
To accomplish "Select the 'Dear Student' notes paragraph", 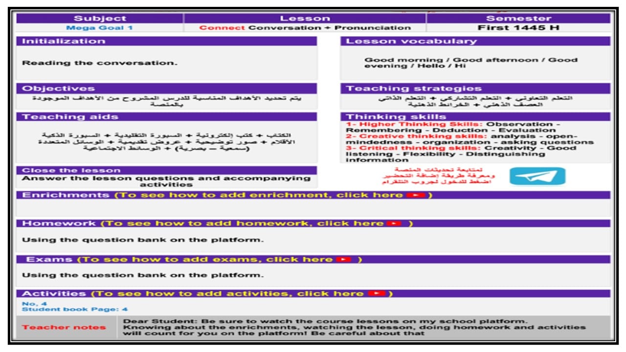I will click(x=355, y=327).
